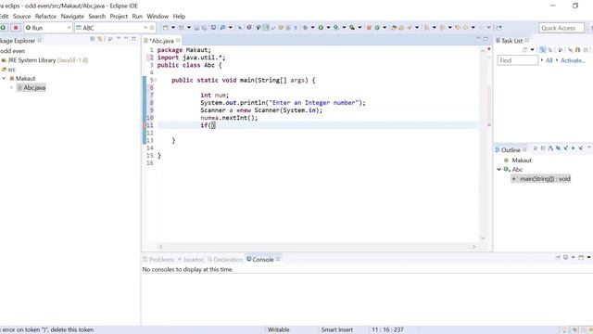Collapse main method at line 5
The width and height of the screenshot is (593, 334).
pyautogui.click(x=155, y=80)
